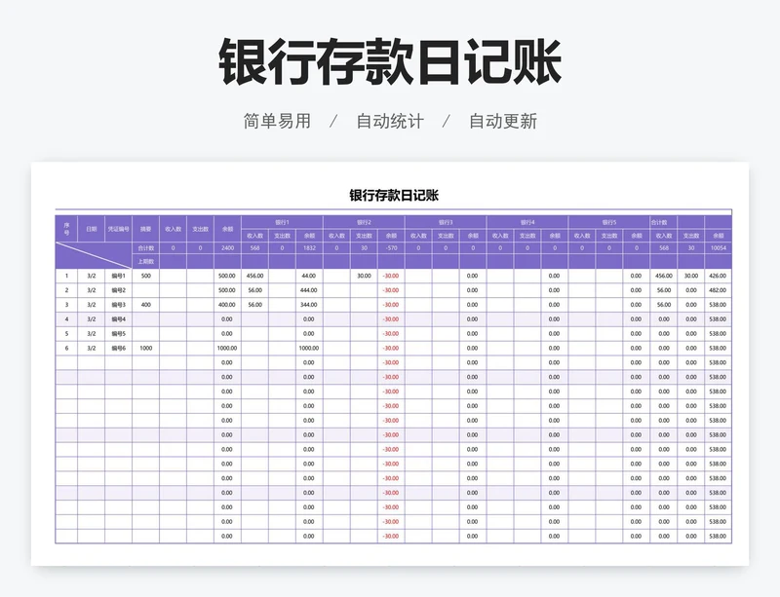This screenshot has width=780, height=597.
Task: Click the summary value 400 in row 3
Action: click(x=145, y=305)
